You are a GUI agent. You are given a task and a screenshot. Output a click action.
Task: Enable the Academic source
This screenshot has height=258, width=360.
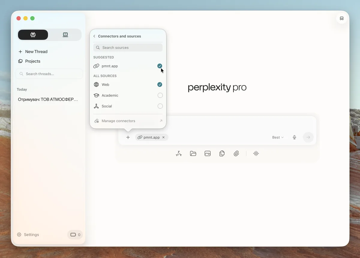[x=160, y=95]
